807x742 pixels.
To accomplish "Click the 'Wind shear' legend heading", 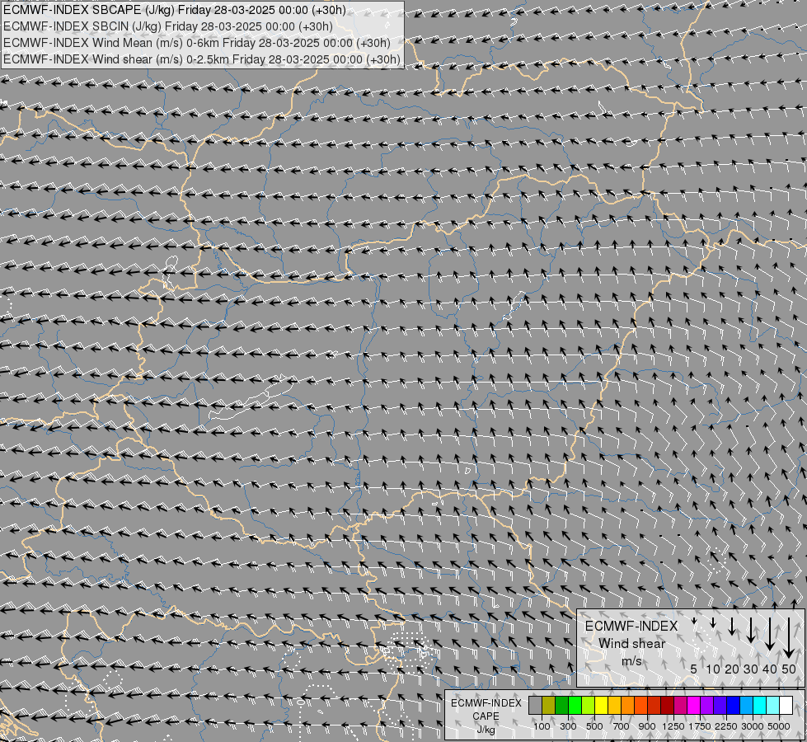I will pyautogui.click(x=632, y=644).
